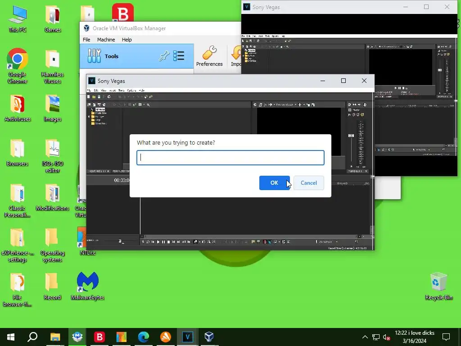Open Edit menu in front Sony Vegas window
The image size is (461, 346).
[x=96, y=90]
